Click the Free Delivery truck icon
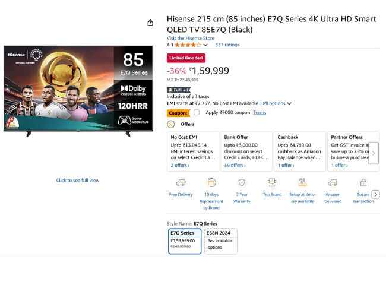The image size is (386, 285). [x=181, y=183]
